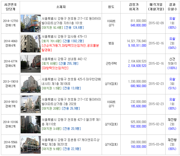Click case number 2013-19018
Viewport: 180px width, 156px height.
[10, 82]
